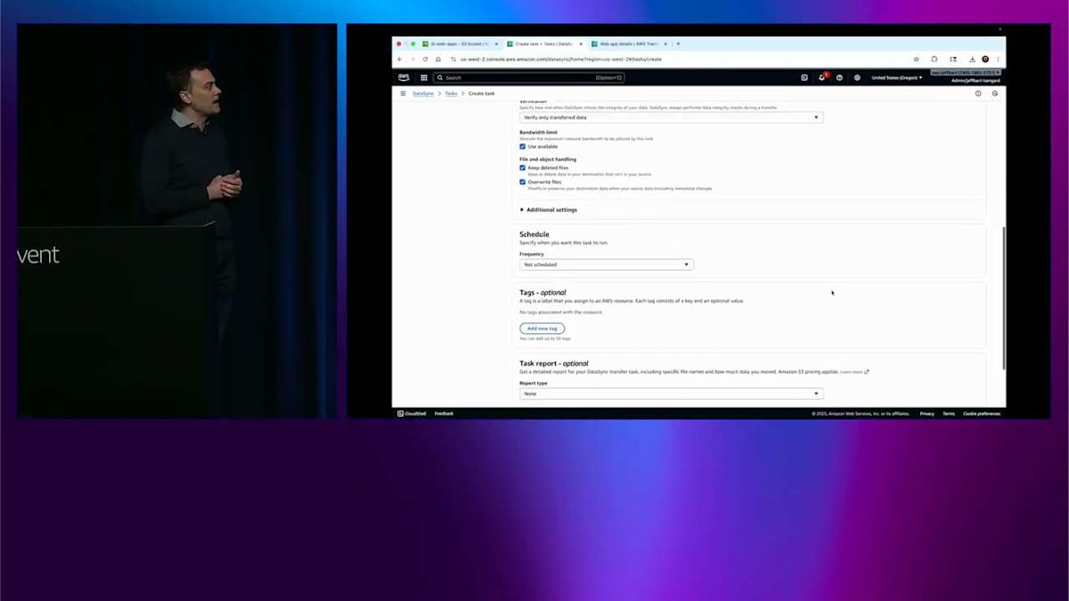Open the Learn more pricing link

853,372
